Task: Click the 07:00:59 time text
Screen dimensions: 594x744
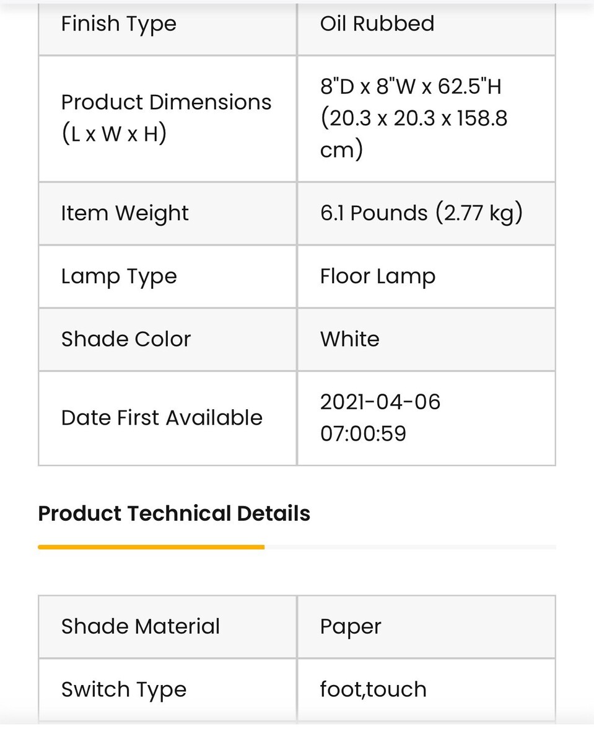Action: (363, 433)
